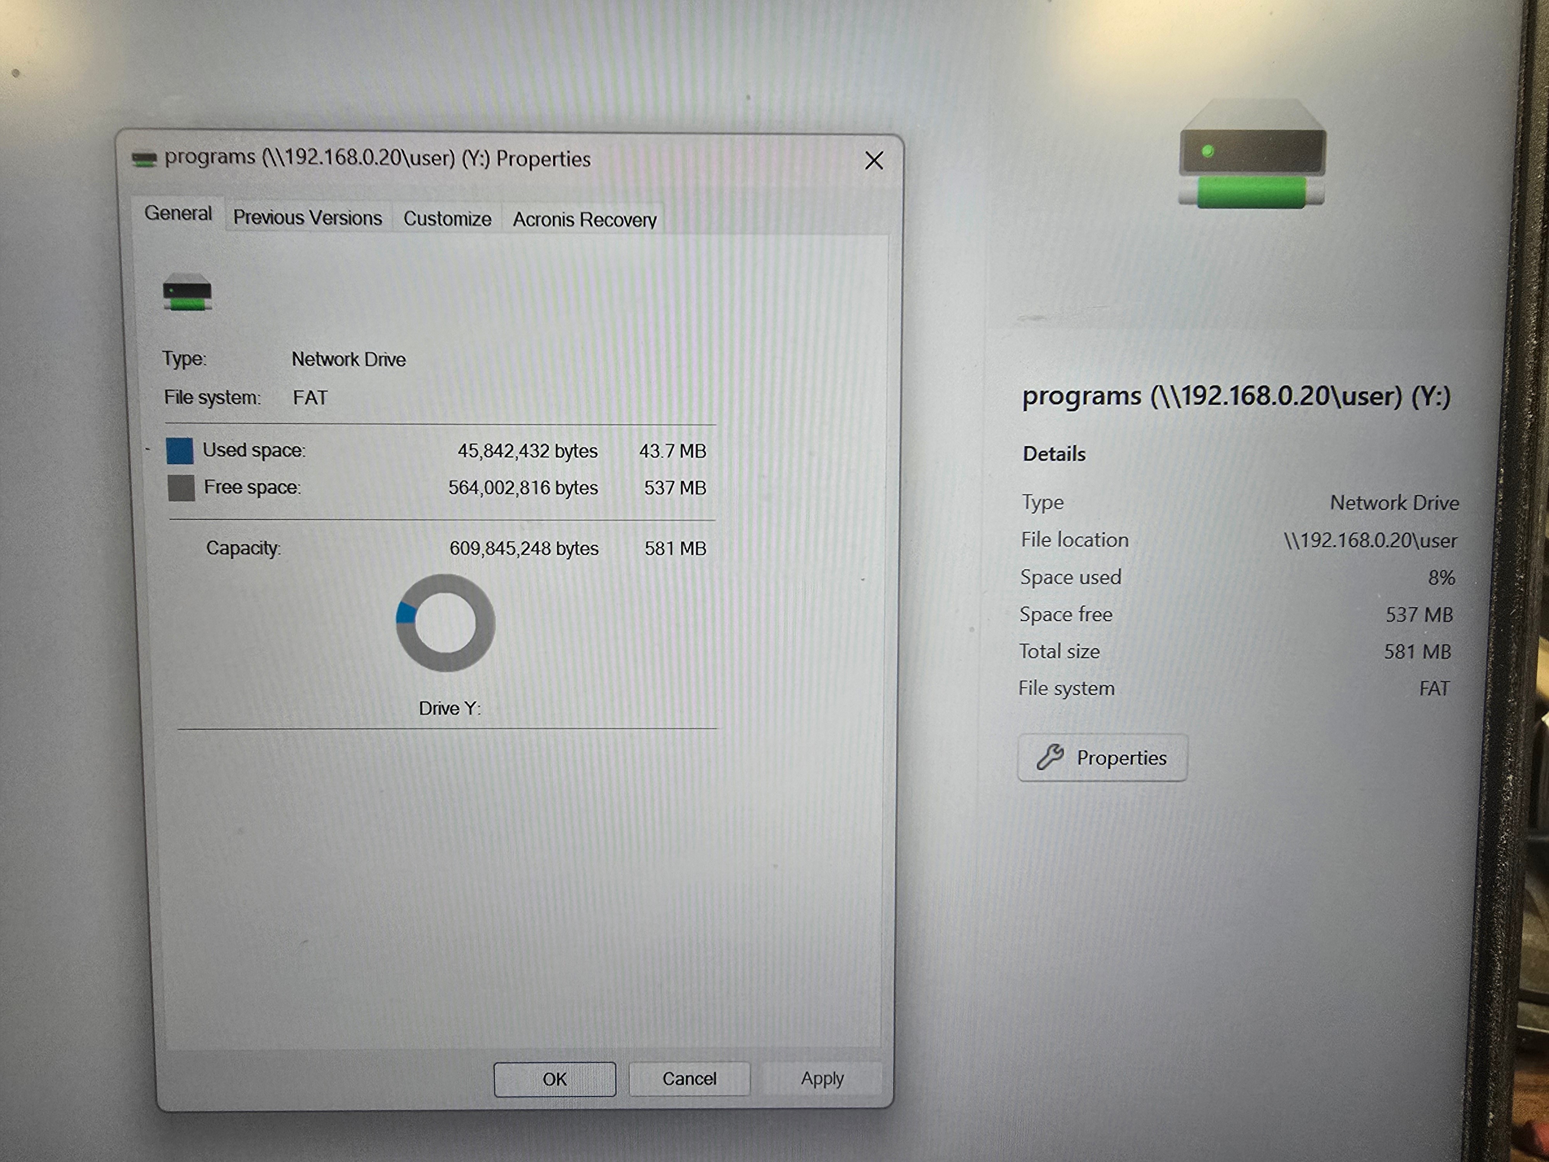Viewport: 1549px width, 1162px height.
Task: Click the drive icon in General tab
Action: click(x=187, y=292)
